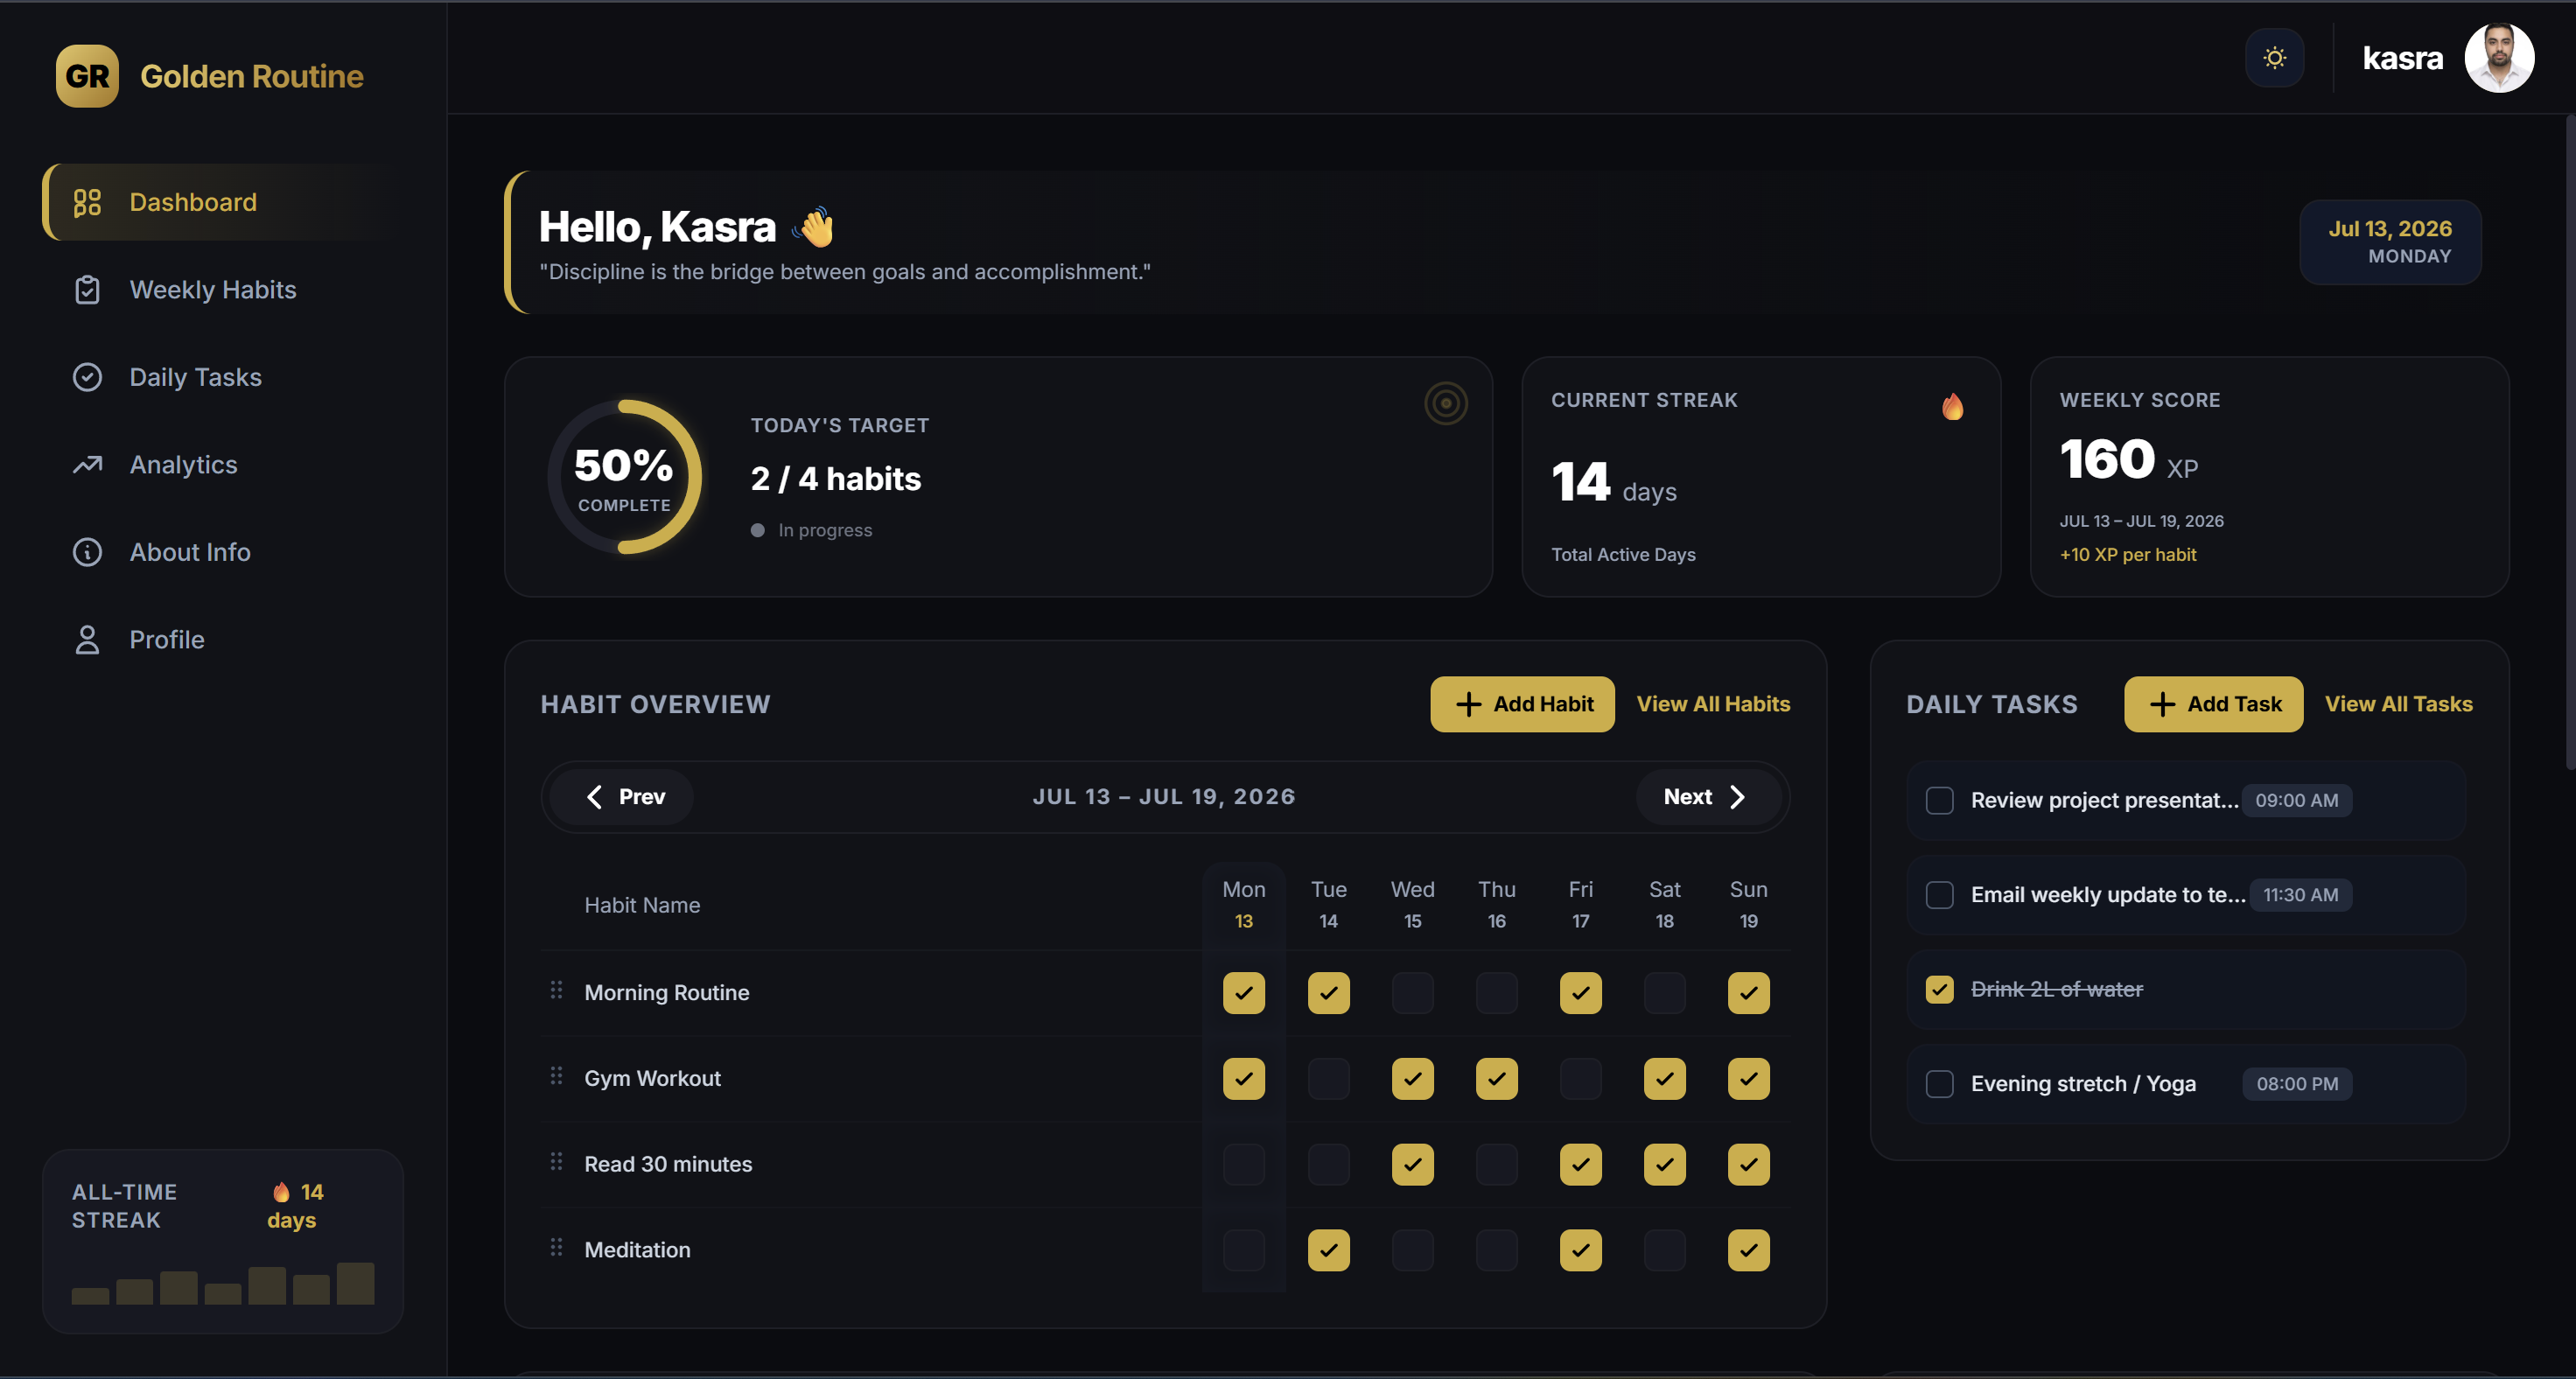Click the 50% complete progress ring
This screenshot has width=2576, height=1379.
click(624, 477)
